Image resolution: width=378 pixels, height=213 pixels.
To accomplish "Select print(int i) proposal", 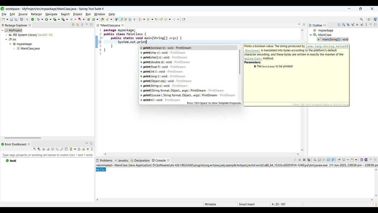I will coord(188,72).
